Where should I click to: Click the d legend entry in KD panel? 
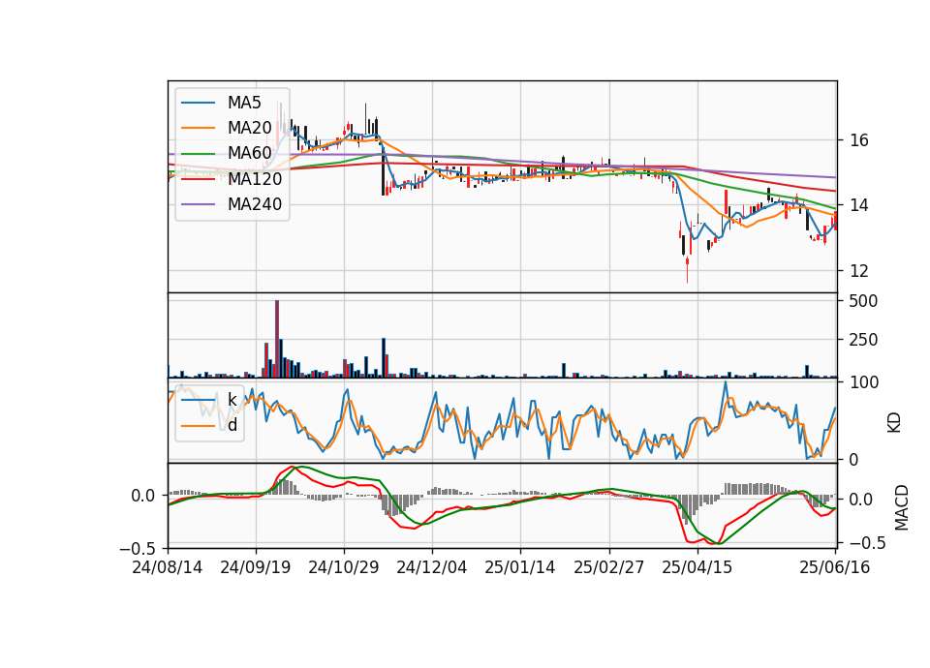coord(232,426)
